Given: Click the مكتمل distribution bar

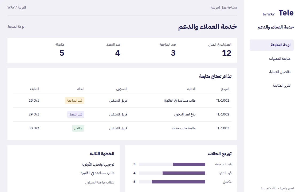Looking at the screenshot, I should [x=172, y=182].
